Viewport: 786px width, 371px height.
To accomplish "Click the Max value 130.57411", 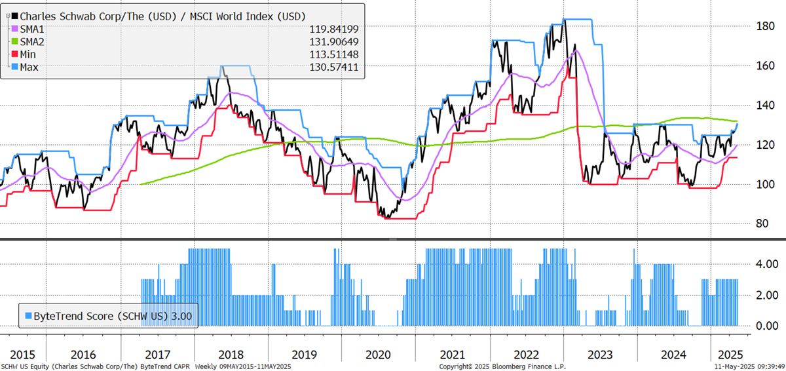I will click(x=333, y=67).
